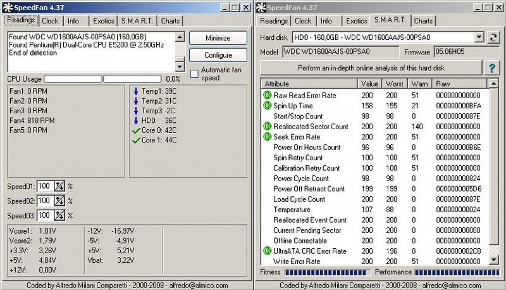Click the down arrow icon next to Temp1

click(136, 91)
